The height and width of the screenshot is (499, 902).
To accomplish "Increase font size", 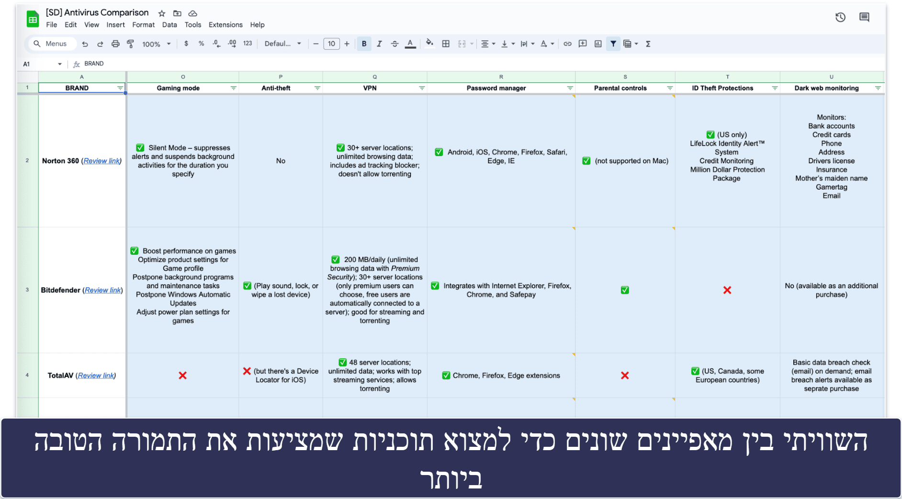I will click(347, 44).
